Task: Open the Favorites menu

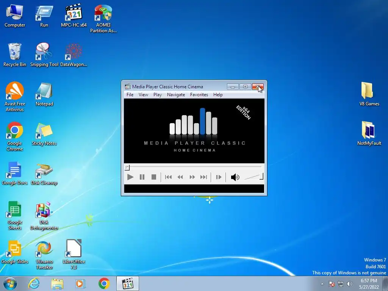Action: tap(199, 95)
